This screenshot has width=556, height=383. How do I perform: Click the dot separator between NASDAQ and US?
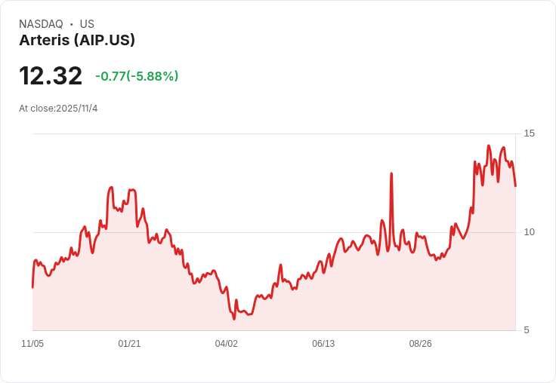click(71, 24)
